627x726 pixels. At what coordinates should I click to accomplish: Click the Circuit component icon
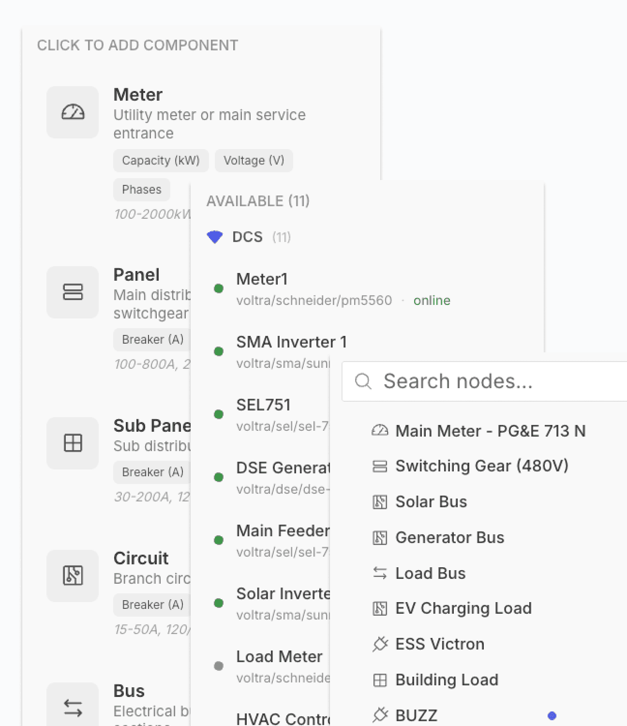73,575
